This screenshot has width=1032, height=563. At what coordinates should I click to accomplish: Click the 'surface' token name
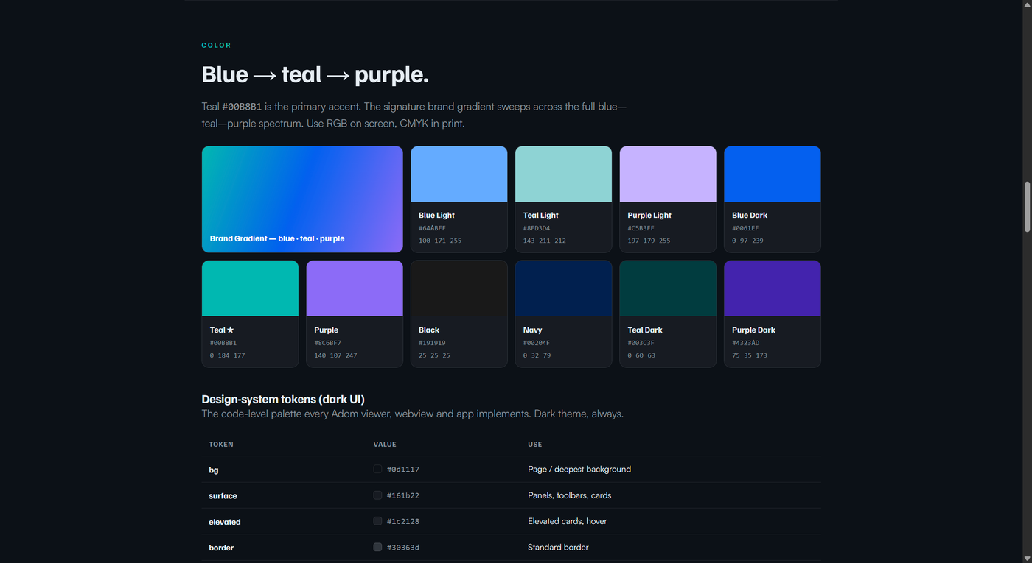click(223, 496)
